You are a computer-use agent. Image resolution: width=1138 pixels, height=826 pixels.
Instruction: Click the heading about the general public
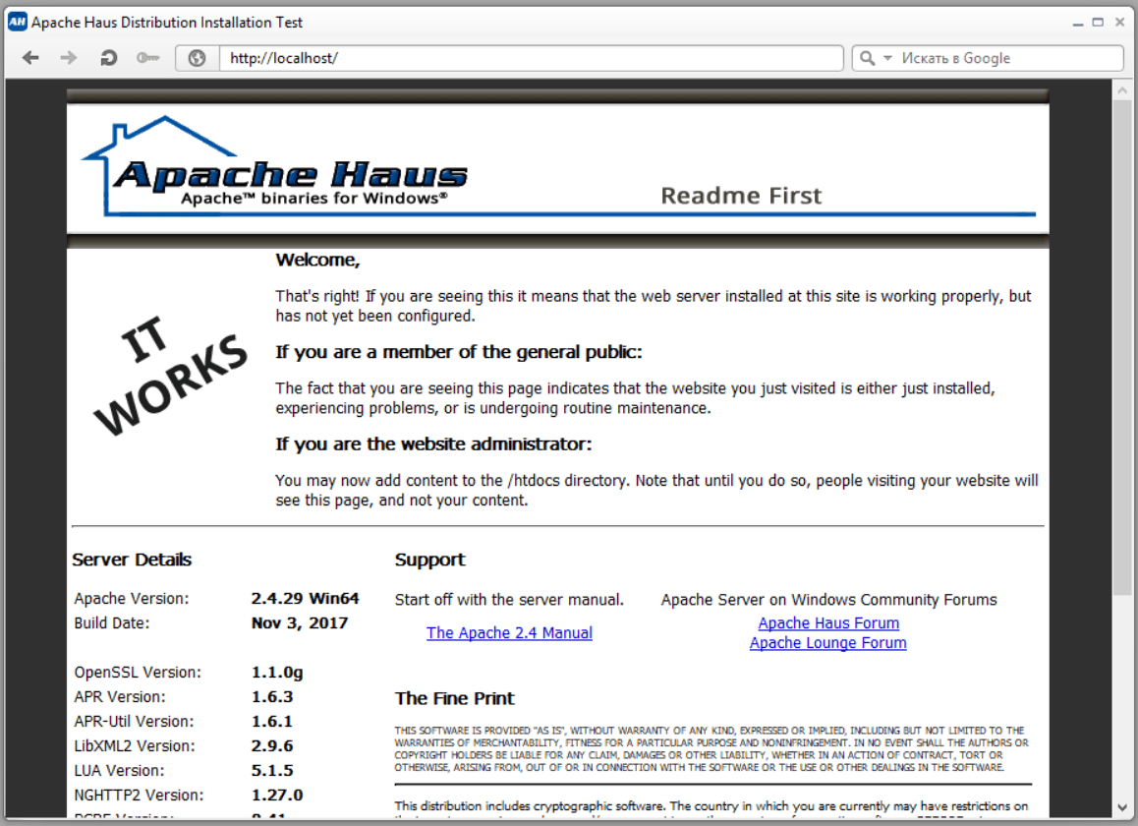pyautogui.click(x=459, y=352)
